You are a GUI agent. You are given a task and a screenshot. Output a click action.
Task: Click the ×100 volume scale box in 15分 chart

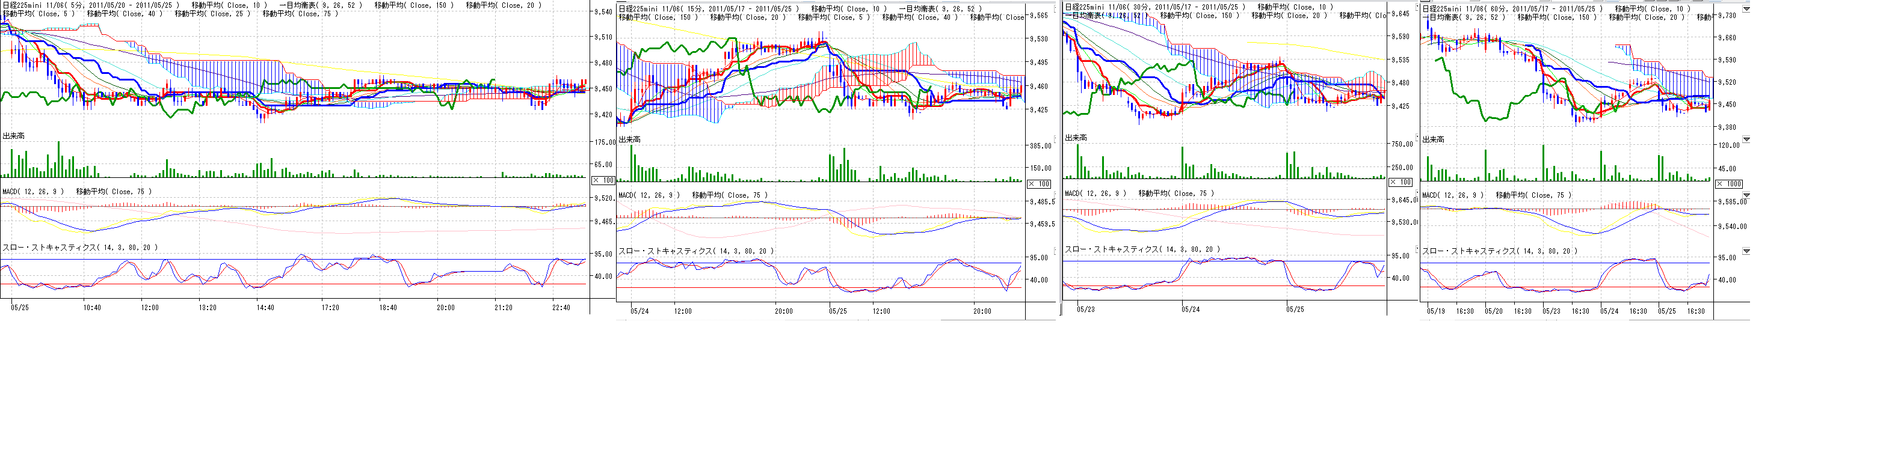[x=1038, y=184]
